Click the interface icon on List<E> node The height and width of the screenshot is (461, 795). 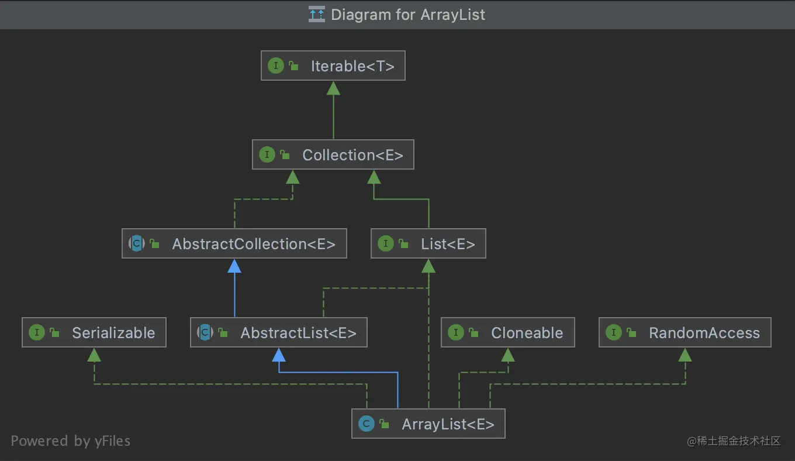386,243
